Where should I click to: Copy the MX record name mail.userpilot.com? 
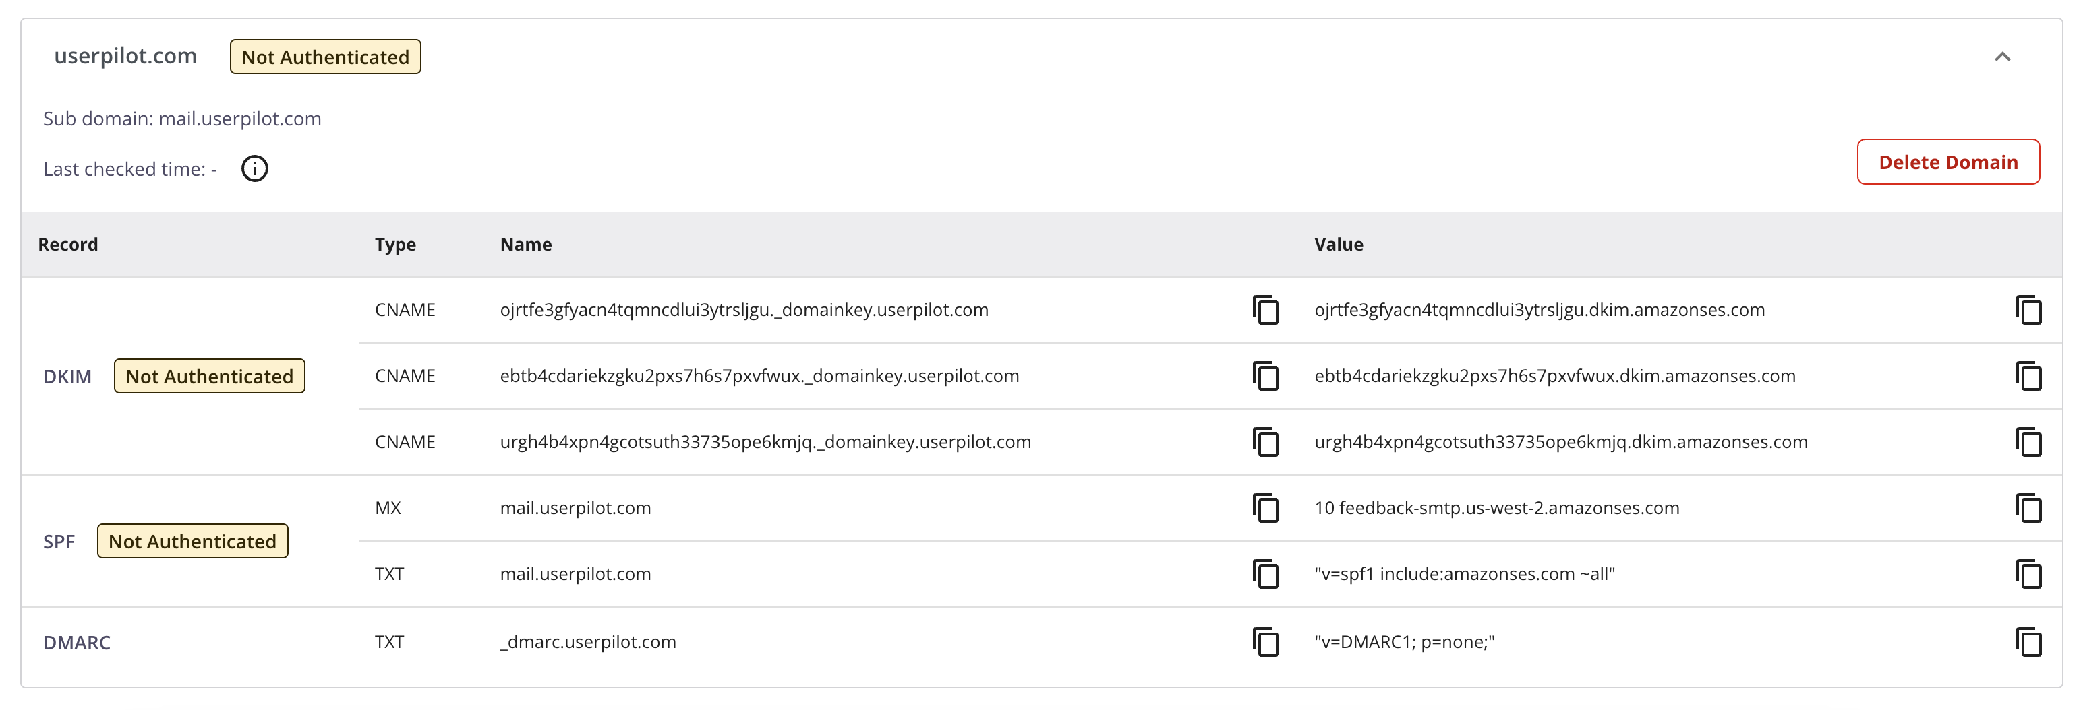click(x=1265, y=509)
